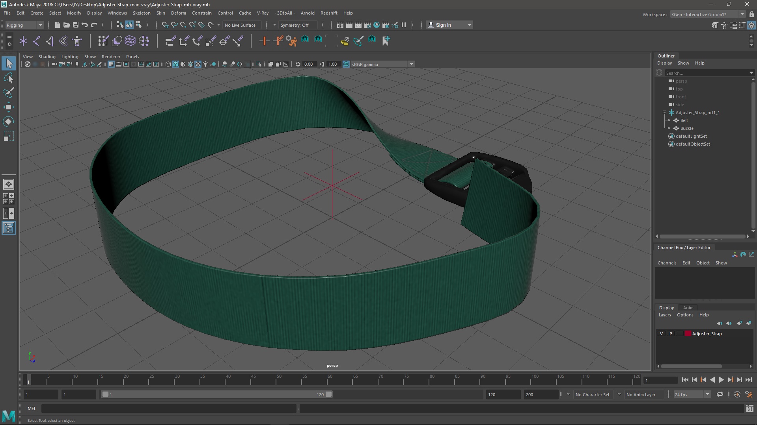Screen dimensions: 757x425
Task: Open the viewport Renderer menu
Action: point(111,57)
